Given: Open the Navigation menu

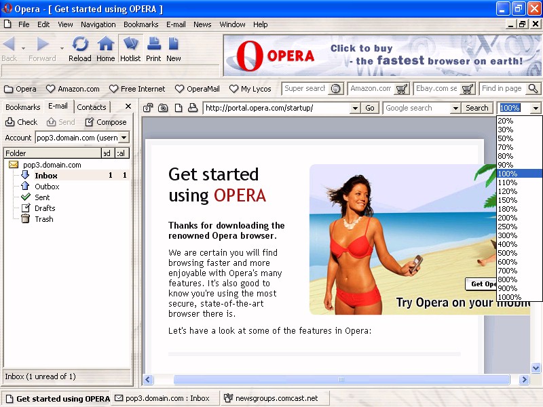Looking at the screenshot, I should 98,24.
